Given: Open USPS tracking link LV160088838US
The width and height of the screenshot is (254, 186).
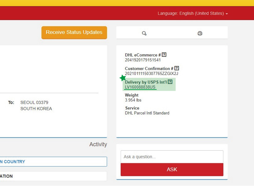Looking at the screenshot, I should click(140, 87).
